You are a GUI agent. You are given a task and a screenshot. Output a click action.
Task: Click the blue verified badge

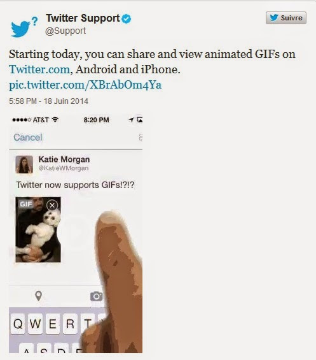[x=127, y=18]
